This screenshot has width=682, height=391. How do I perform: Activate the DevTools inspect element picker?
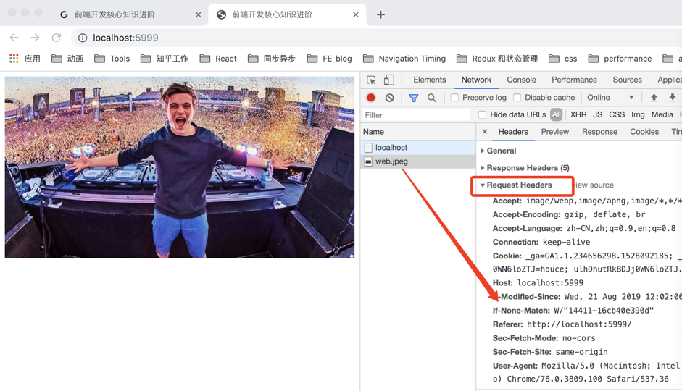tap(371, 80)
